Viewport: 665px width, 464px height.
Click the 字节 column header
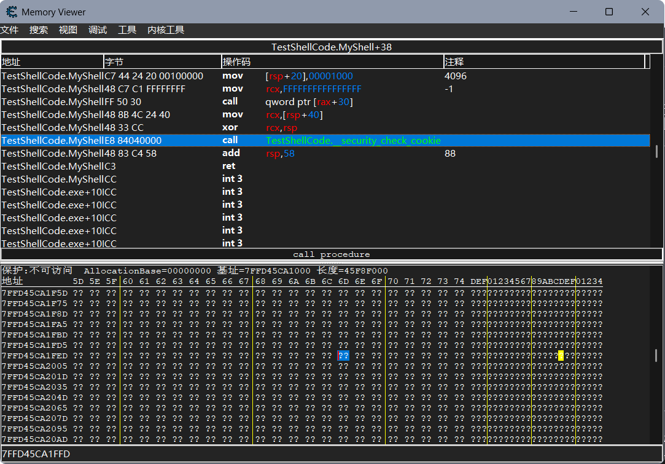point(162,62)
